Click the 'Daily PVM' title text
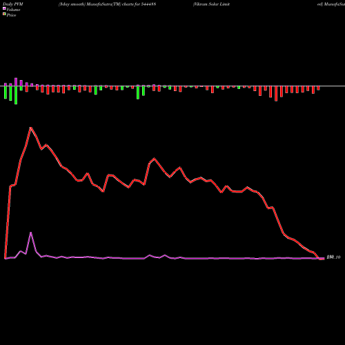Screen dimensions: 345x345 pos(13,4)
